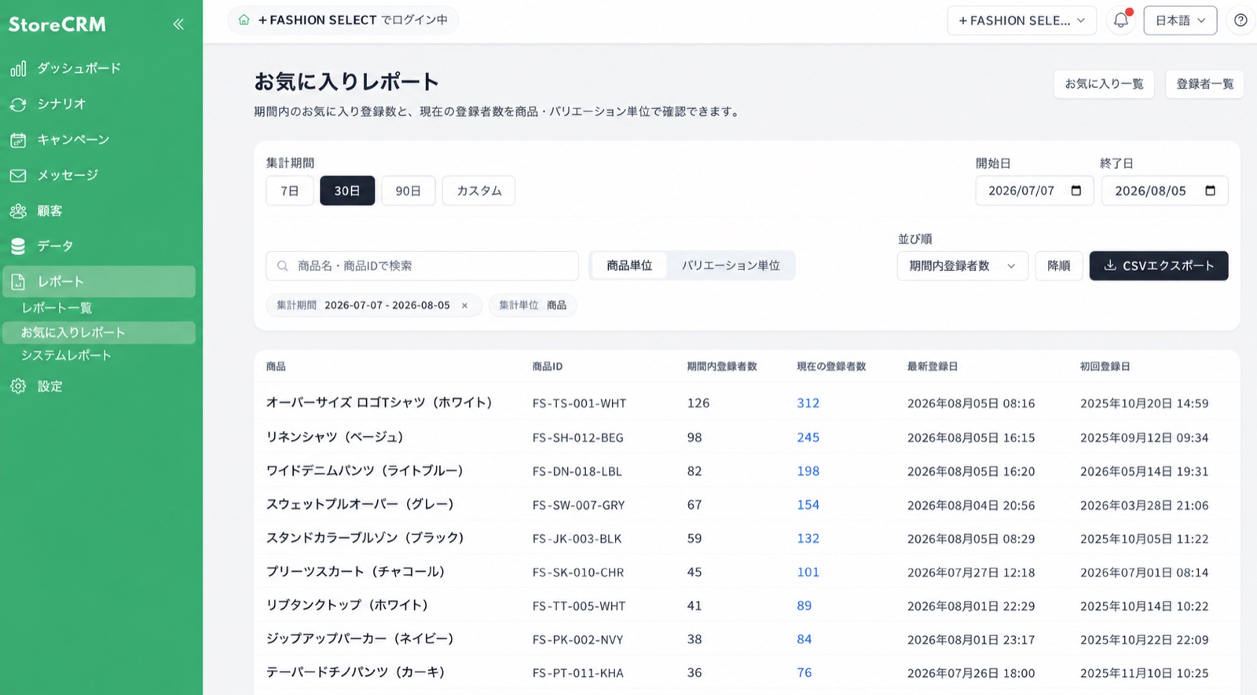Open the 期間内登録者数 sort dropdown
This screenshot has height=695, width=1257.
click(962, 265)
